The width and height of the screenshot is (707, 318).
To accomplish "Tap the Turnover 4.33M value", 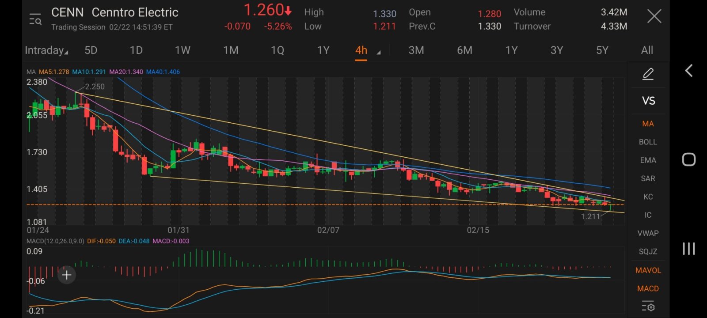I will click(x=614, y=26).
